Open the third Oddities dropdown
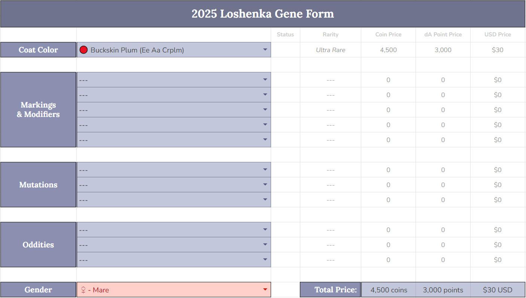 click(x=265, y=259)
